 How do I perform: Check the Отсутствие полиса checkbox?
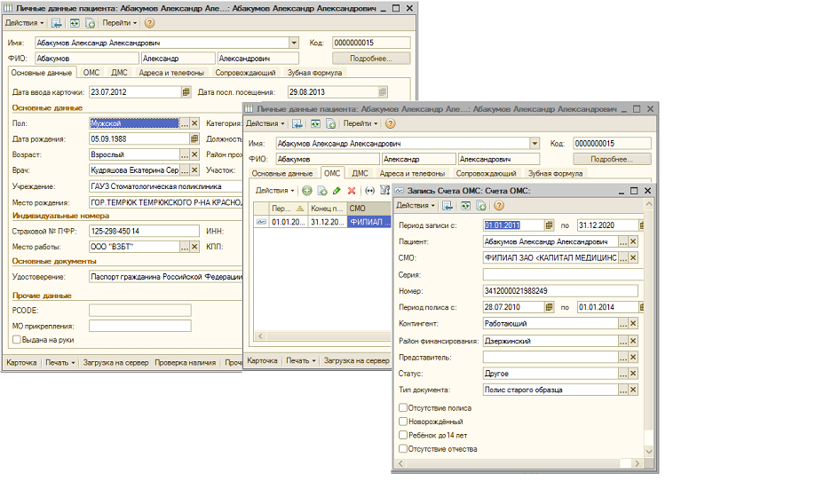coord(404,408)
